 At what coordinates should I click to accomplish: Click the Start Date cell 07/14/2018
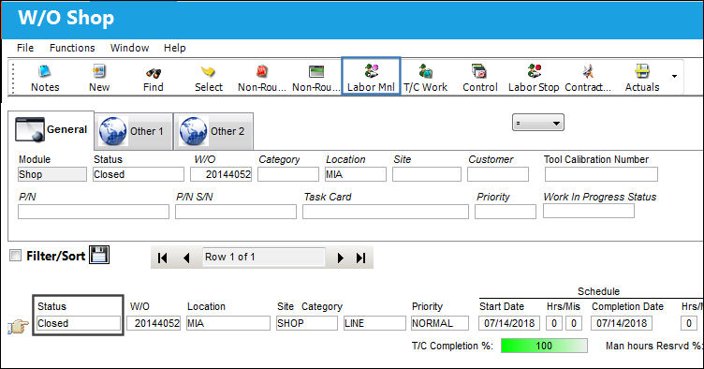[x=509, y=323]
